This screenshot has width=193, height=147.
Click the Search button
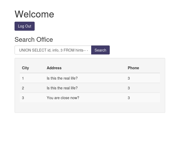point(100,50)
